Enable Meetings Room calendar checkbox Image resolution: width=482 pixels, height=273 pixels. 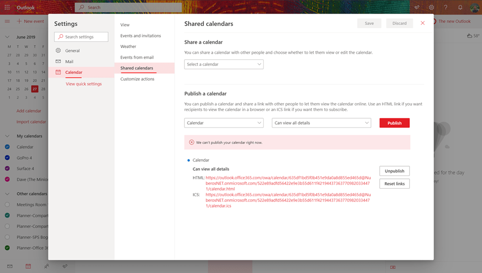[8, 204]
